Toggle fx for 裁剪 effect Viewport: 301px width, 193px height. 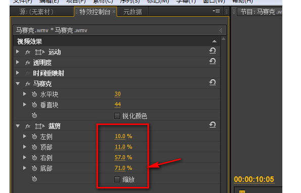point(28,126)
